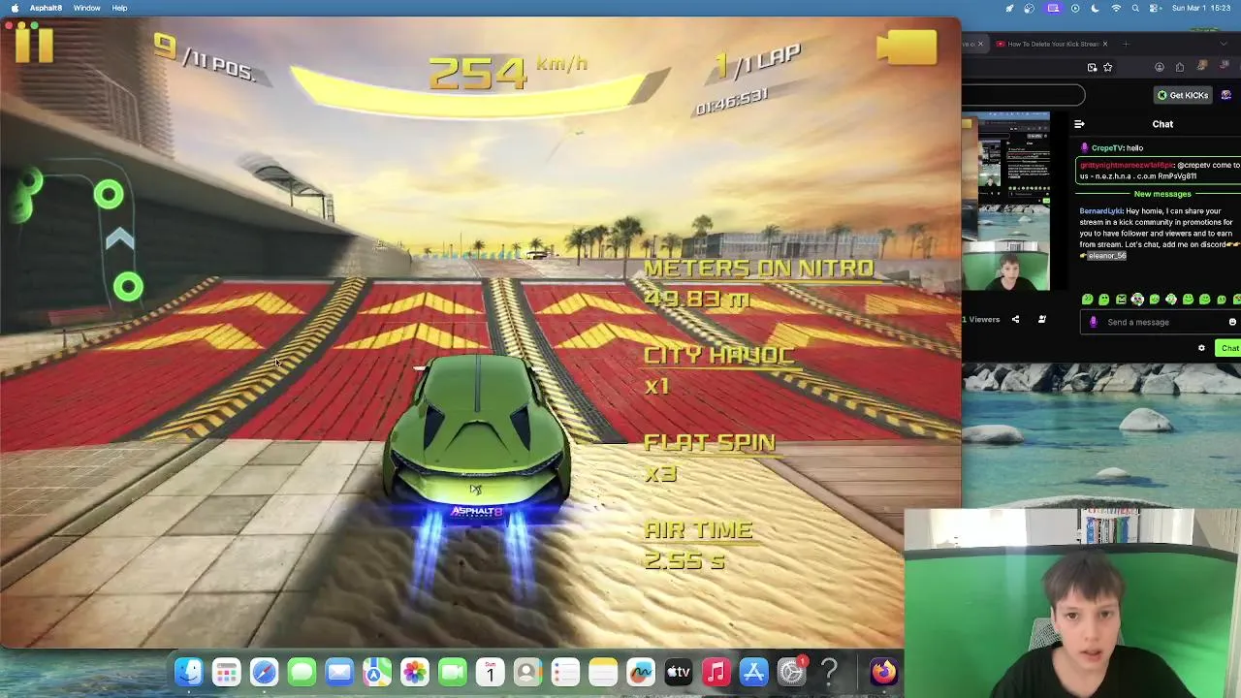The height and width of the screenshot is (698, 1241).
Task: Open the Asphalt8 app menu
Action: [46, 8]
